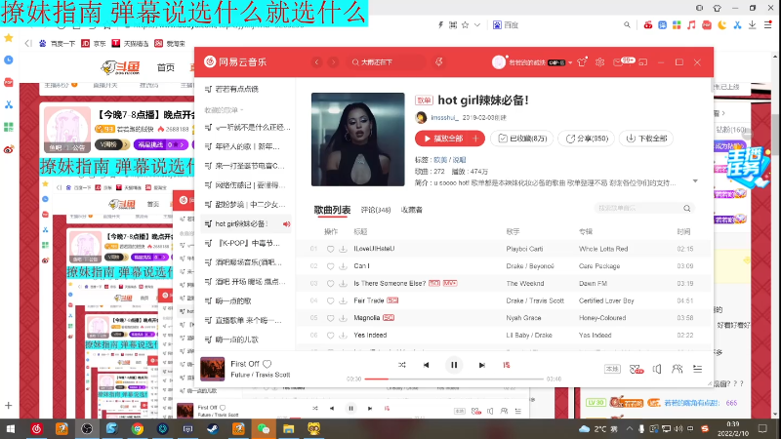Download all songs with 下载全部 button

coord(646,139)
